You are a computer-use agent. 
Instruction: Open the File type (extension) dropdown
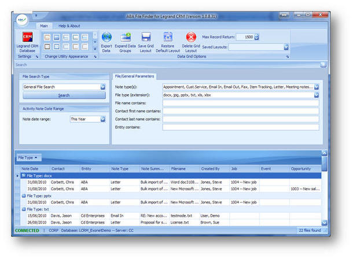coord(317,95)
